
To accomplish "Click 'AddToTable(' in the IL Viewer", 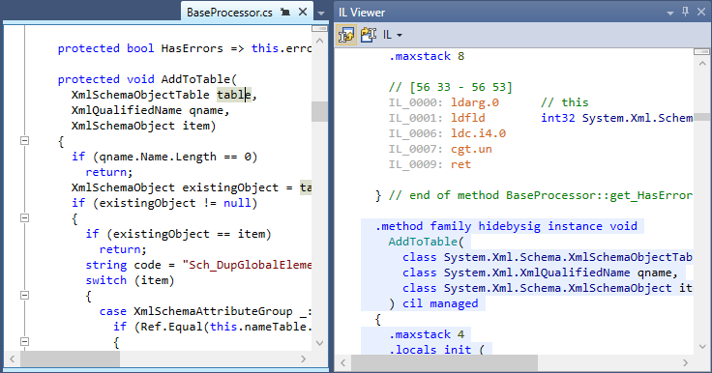I will point(426,242).
